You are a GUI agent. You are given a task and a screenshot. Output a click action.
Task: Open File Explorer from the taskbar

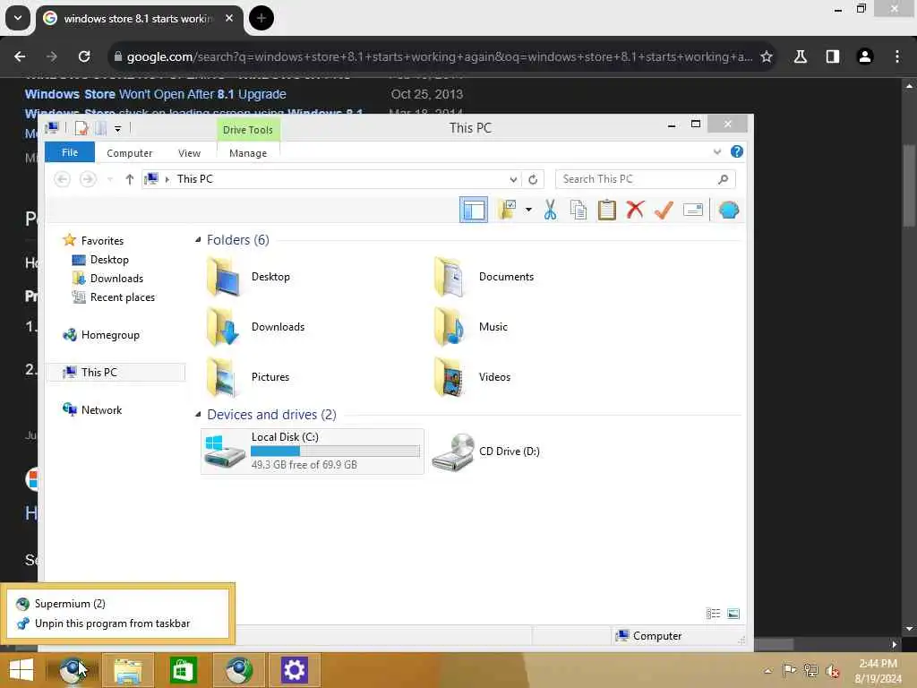(128, 670)
